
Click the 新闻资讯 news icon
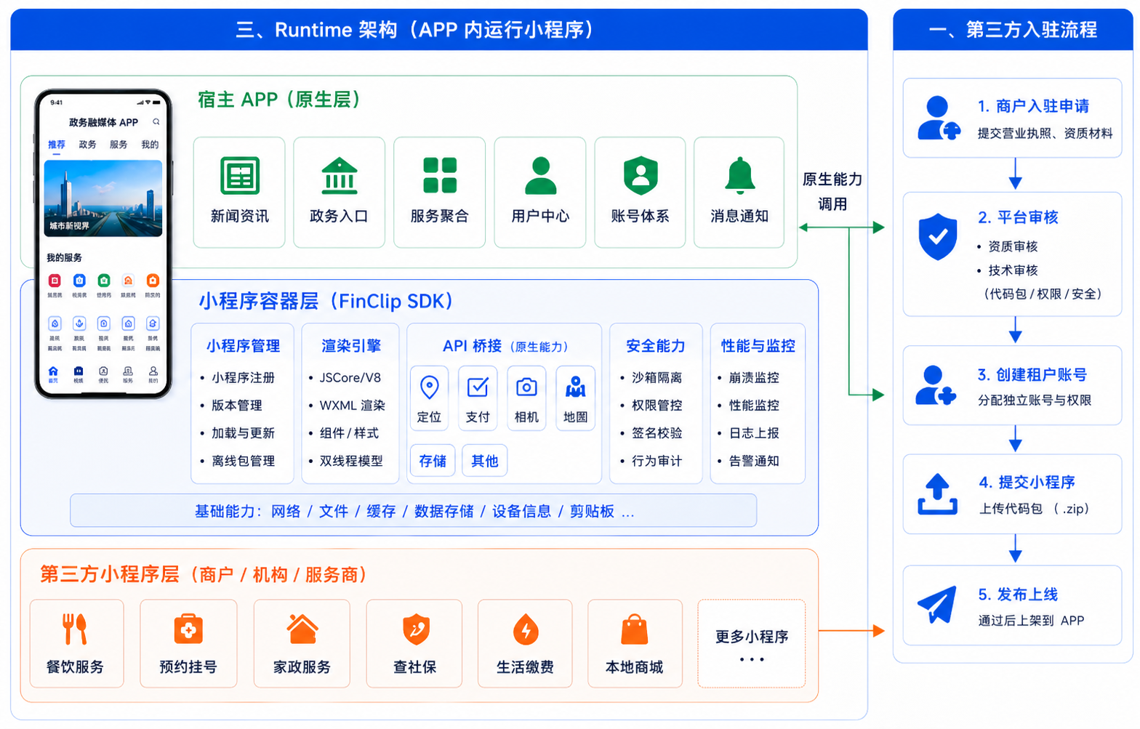(x=239, y=176)
